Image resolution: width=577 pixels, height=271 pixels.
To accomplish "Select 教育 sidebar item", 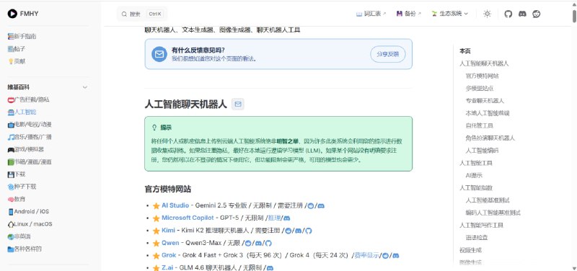I will pyautogui.click(x=17, y=200).
